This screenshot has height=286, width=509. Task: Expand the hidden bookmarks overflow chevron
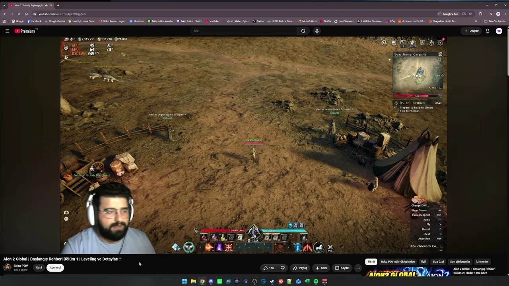coord(476,21)
